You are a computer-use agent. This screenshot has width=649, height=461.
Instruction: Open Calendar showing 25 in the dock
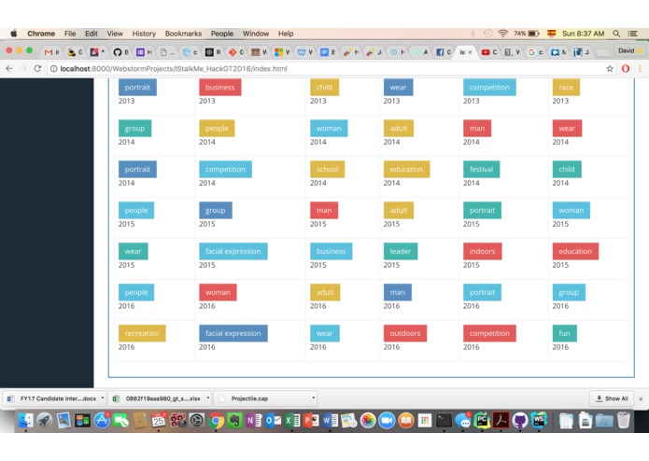pyautogui.click(x=159, y=421)
